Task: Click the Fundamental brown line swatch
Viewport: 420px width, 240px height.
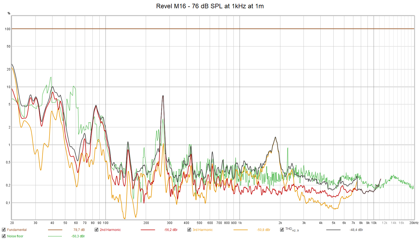Action: [55, 230]
